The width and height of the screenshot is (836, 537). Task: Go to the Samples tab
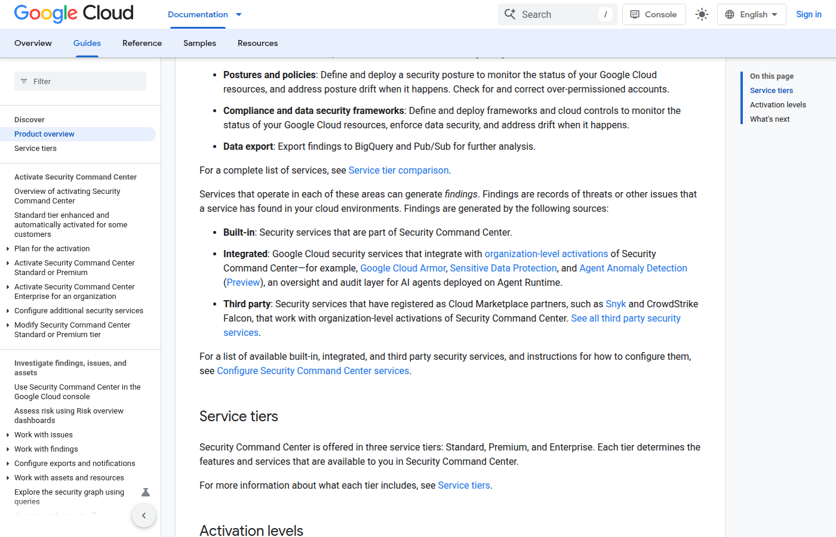pyautogui.click(x=199, y=43)
